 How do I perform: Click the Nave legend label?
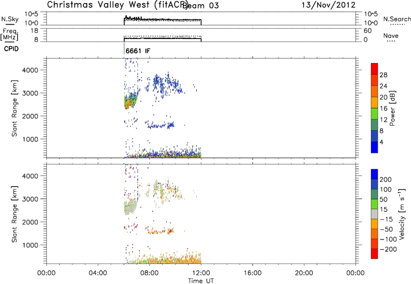(x=391, y=36)
